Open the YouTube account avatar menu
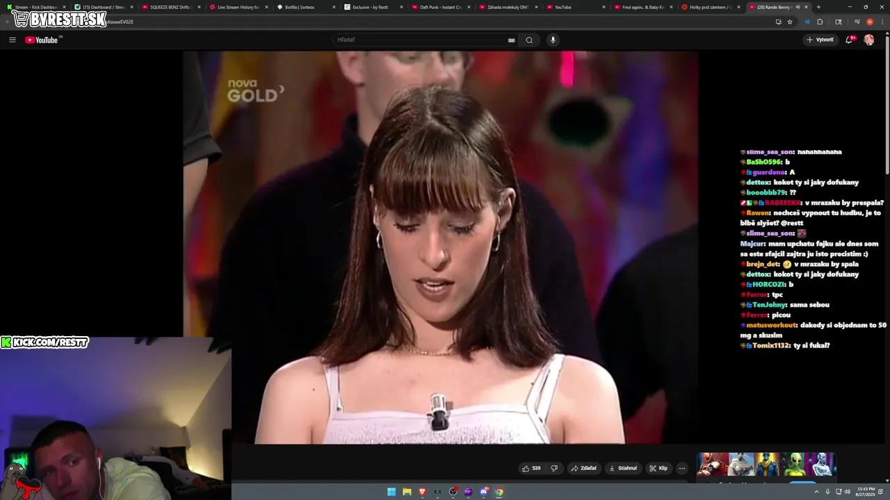This screenshot has height=500, width=890. [869, 40]
